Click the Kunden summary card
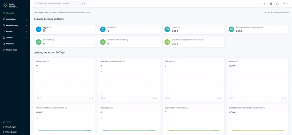The image size is (292, 135). point(65,29)
